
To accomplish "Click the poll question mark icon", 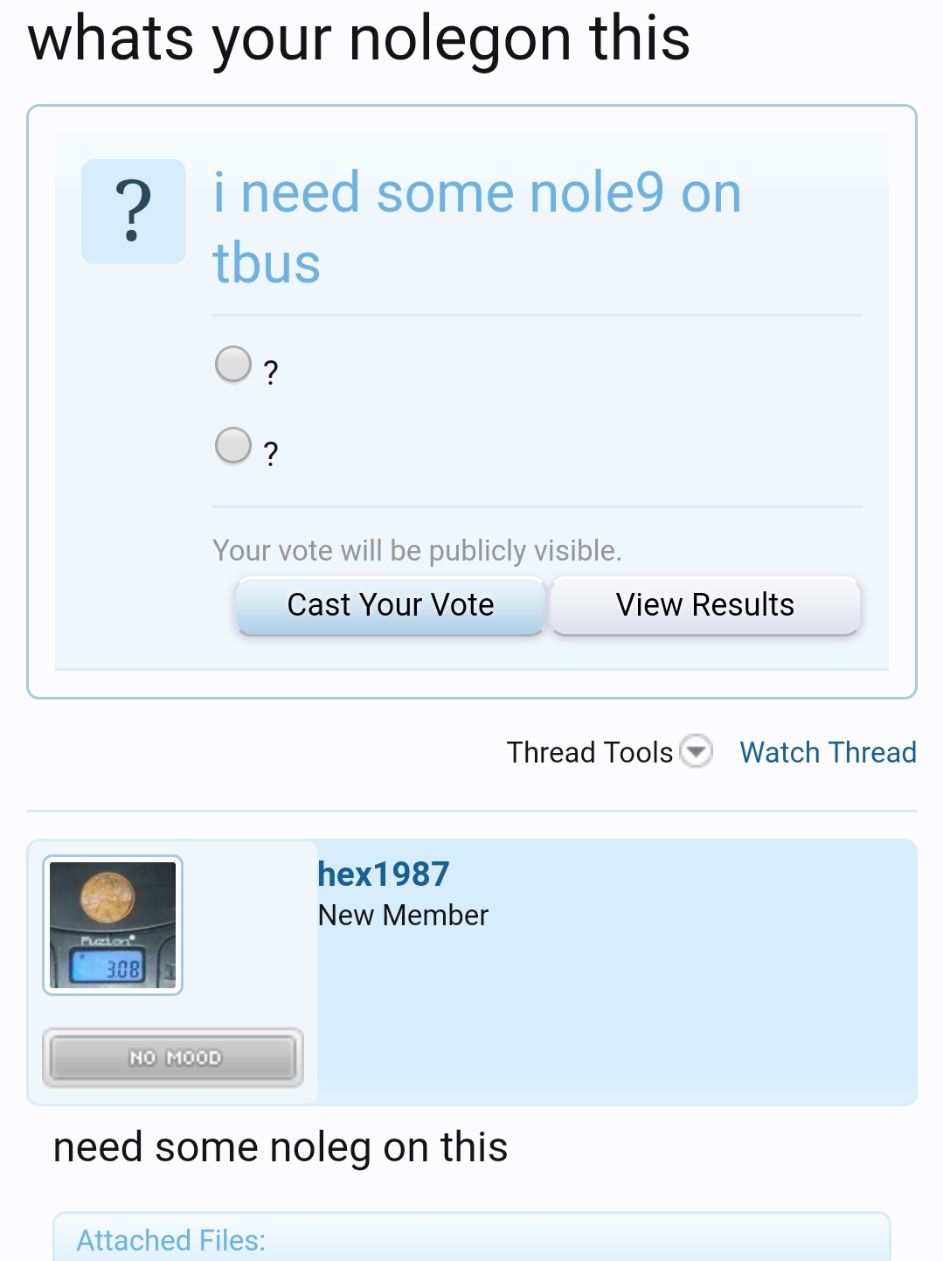I will (133, 212).
